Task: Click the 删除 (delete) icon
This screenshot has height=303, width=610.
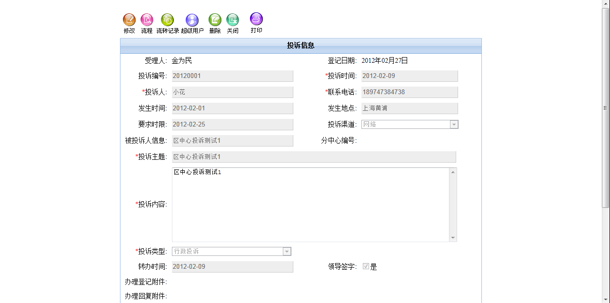Action: click(215, 20)
